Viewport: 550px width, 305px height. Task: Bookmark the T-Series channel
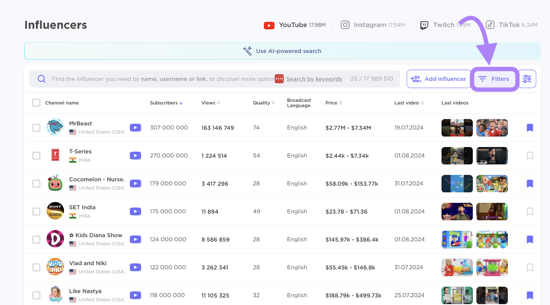point(530,156)
